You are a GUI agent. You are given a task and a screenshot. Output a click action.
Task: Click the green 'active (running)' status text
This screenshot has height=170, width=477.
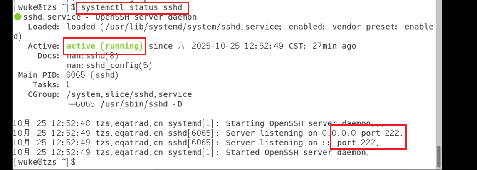pyautogui.click(x=105, y=46)
